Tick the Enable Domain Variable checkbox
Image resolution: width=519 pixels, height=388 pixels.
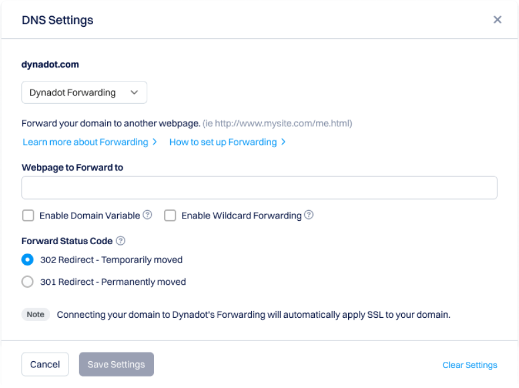pyautogui.click(x=28, y=215)
